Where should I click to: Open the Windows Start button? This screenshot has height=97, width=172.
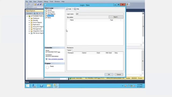click(28, 86)
